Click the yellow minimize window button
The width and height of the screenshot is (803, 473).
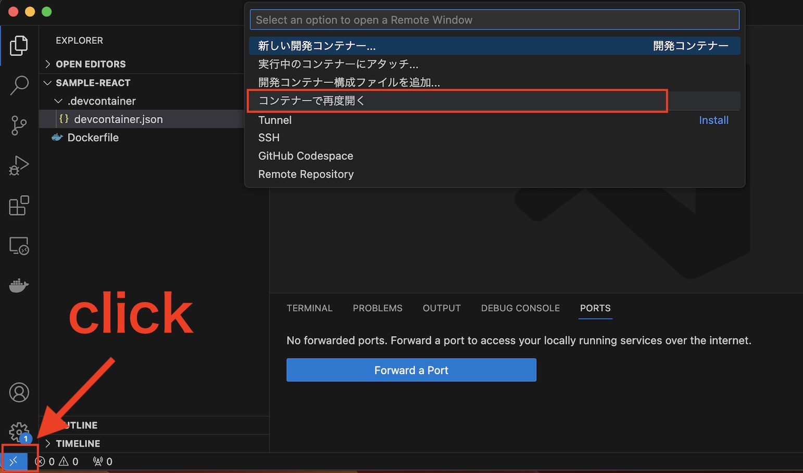tap(30, 11)
